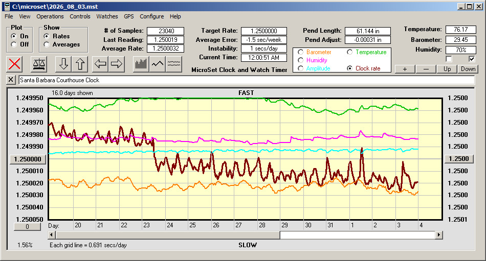Viewport: 486px width, 261px height.
Task: Click the wavy lines smoothing icon
Action: point(174,64)
